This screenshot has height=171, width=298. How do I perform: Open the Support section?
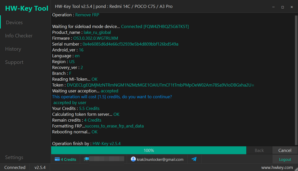pos(14,62)
